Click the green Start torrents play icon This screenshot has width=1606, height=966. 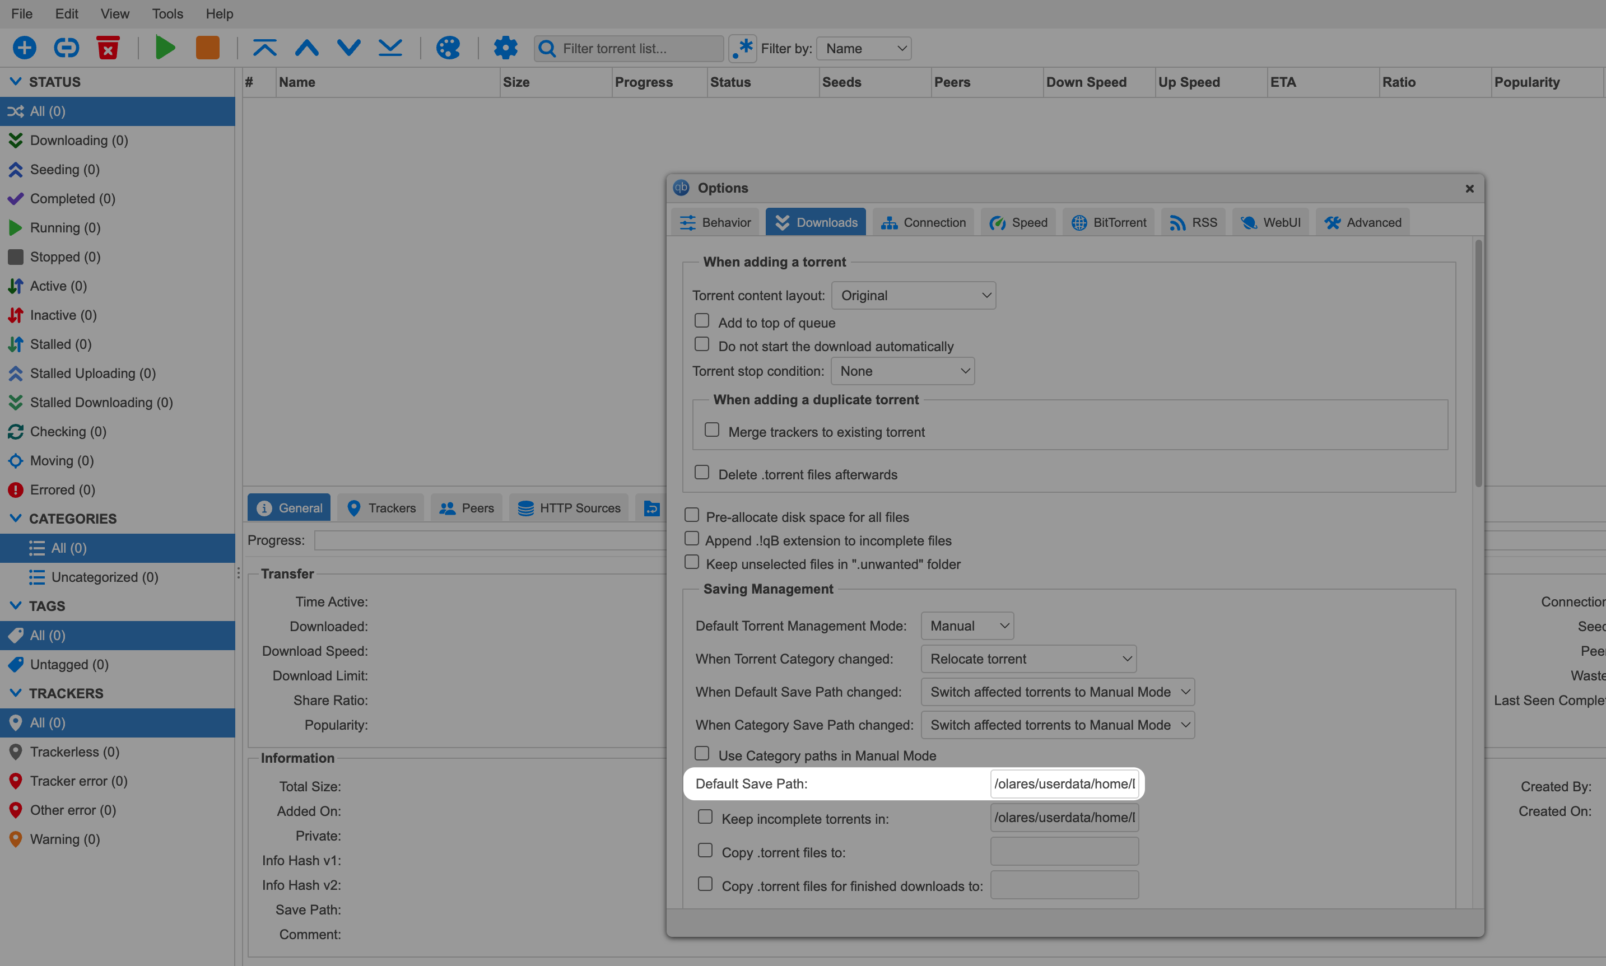[x=165, y=48]
